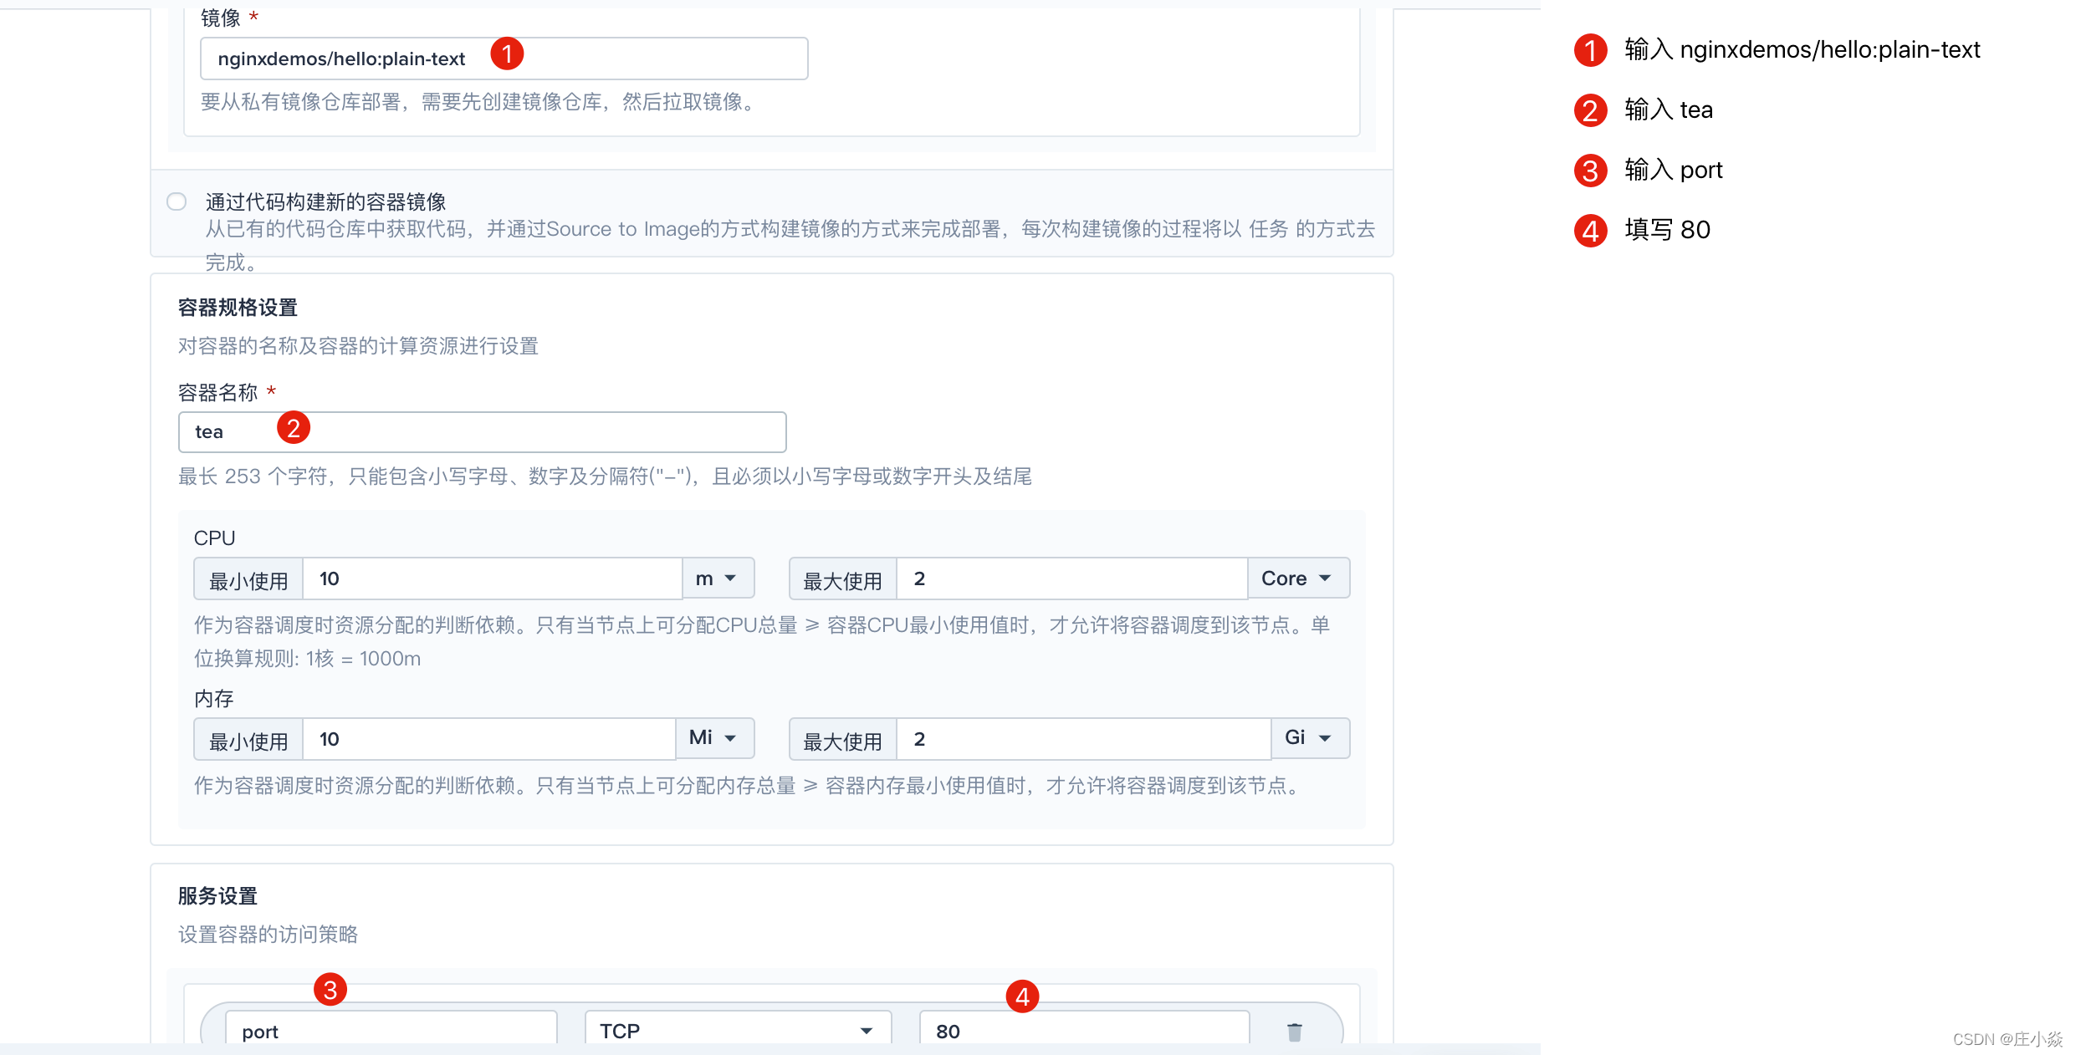Click red annotation marker number 4

coord(1022,996)
